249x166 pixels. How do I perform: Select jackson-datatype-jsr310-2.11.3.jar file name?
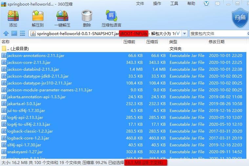click(x=40, y=83)
